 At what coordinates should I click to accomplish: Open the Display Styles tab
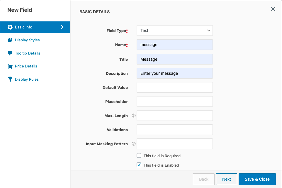27,40
